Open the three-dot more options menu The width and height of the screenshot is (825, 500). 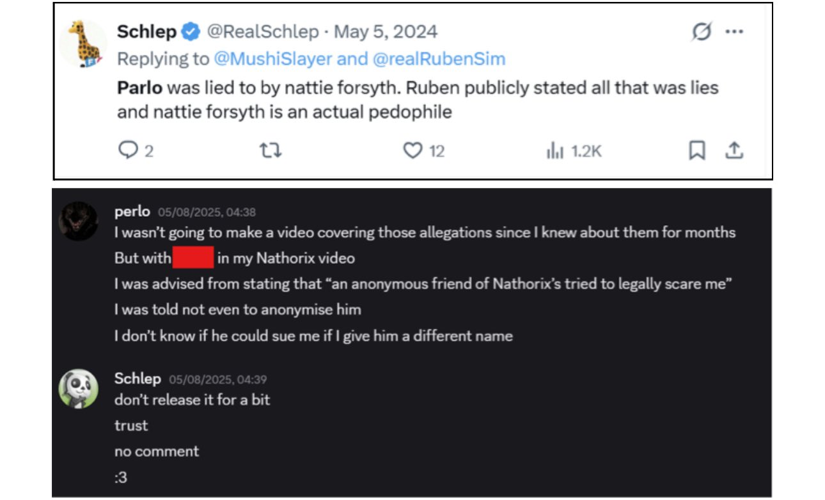pyautogui.click(x=734, y=32)
